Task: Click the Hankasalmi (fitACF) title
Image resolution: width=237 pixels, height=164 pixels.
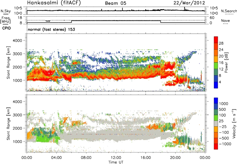Action: pyautogui.click(x=54, y=3)
